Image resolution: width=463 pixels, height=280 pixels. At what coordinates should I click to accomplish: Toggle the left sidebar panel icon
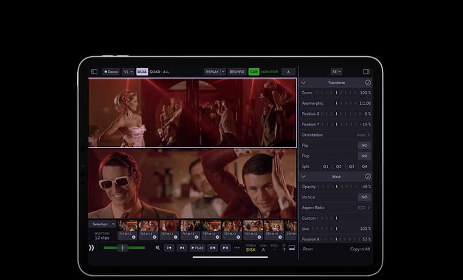pyautogui.click(x=94, y=71)
